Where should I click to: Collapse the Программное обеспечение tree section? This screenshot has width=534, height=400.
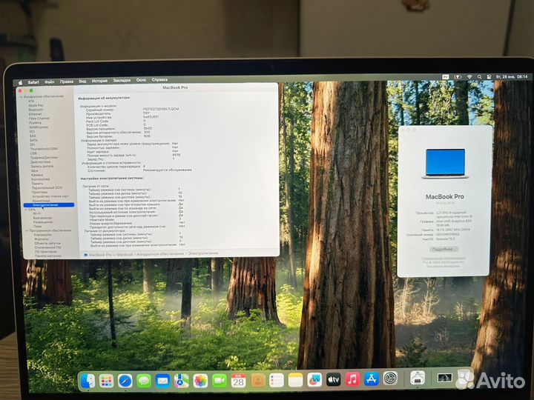[27, 230]
